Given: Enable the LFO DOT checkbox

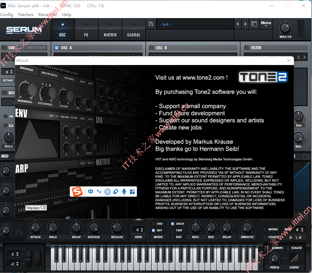Looking at the screenshot, I should click(x=173, y=237).
